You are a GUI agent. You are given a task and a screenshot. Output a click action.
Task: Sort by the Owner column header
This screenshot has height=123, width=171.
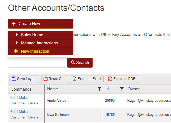(133, 89)
